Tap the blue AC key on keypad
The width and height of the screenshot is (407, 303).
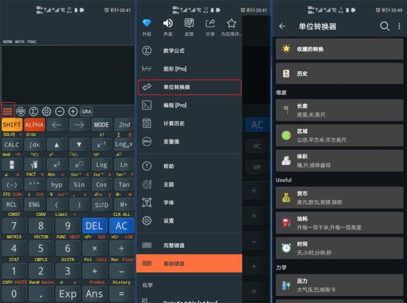(122, 226)
